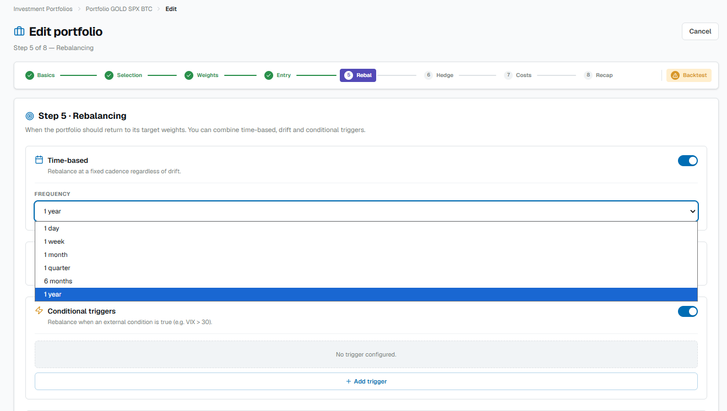Viewport: 727px width, 411px height.
Task: Click the Conditional triggers heading text
Action: click(82, 311)
